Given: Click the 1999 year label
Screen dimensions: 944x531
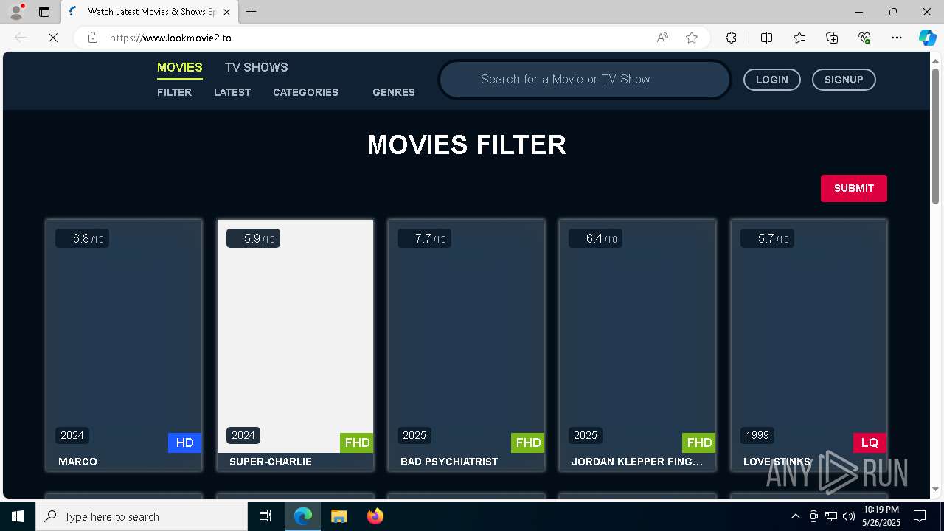Looking at the screenshot, I should click(x=757, y=435).
